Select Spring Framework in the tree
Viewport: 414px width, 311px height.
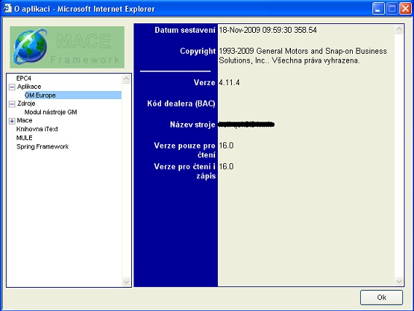click(x=42, y=146)
